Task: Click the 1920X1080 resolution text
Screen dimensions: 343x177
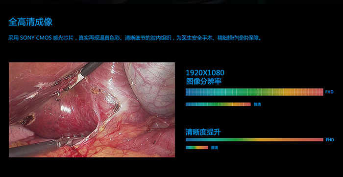Action: pyautogui.click(x=205, y=73)
